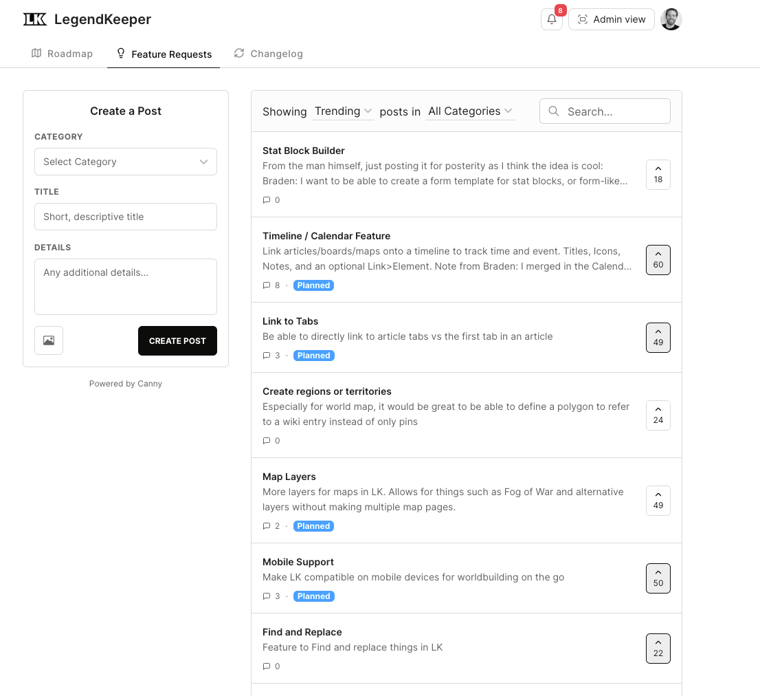This screenshot has height=696, width=760.
Task: Focus the Short, descriptive title field
Action: click(126, 217)
